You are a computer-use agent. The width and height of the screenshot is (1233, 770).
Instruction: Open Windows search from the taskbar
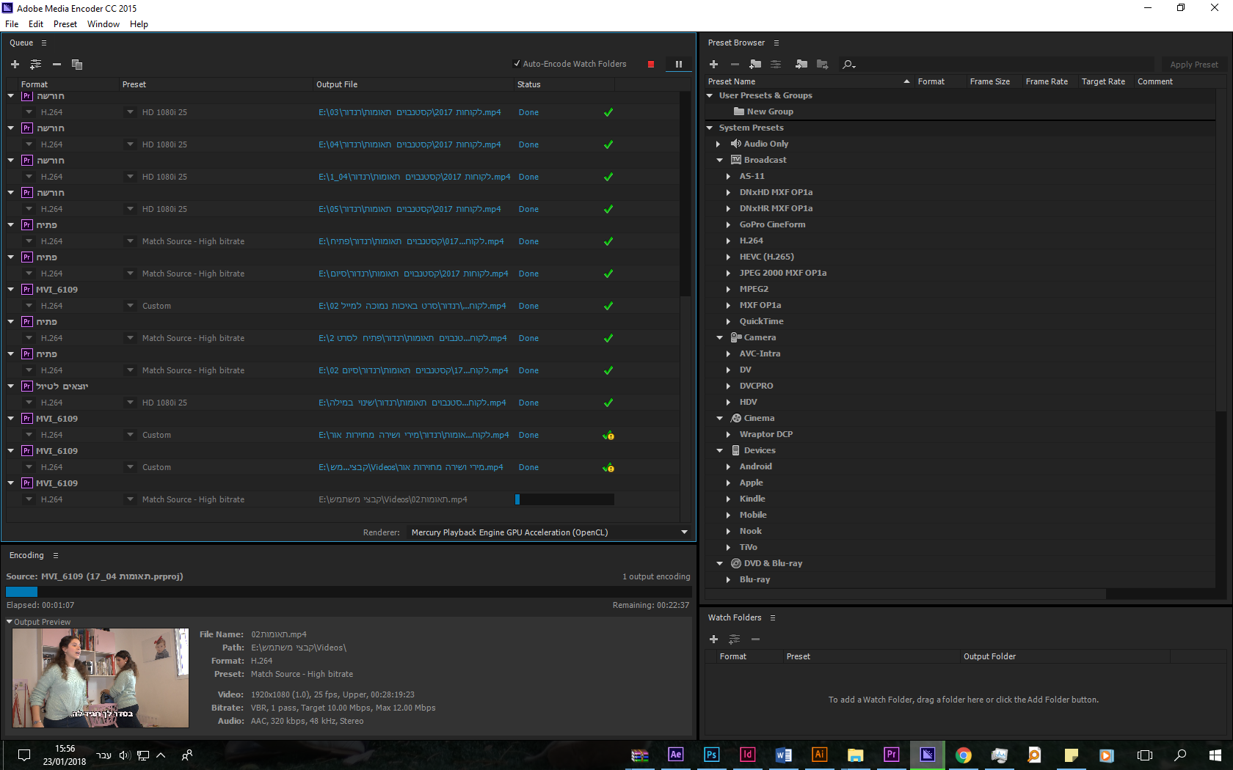1180,755
